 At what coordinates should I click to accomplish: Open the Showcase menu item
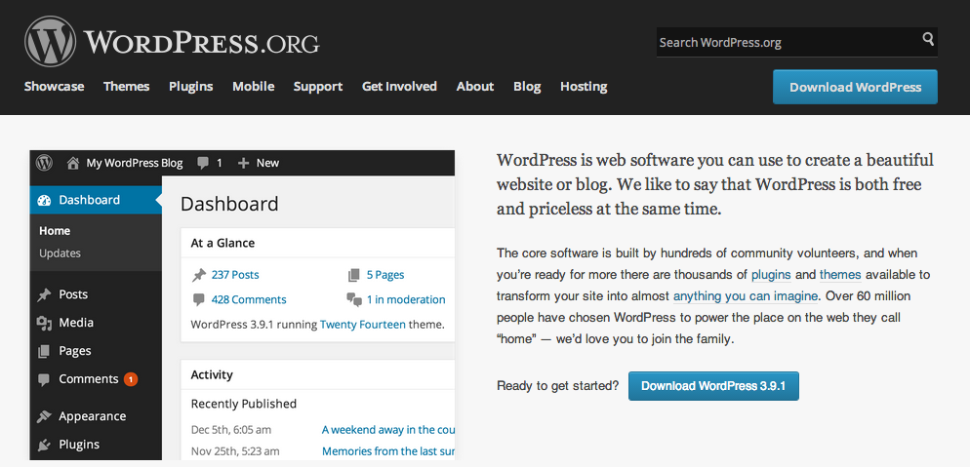(x=54, y=87)
